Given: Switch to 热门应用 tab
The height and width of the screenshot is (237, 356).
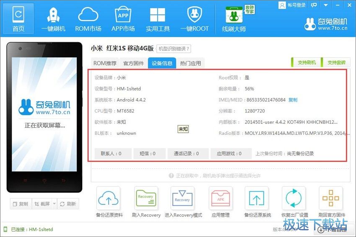Looking at the screenshot, I should [x=191, y=63].
